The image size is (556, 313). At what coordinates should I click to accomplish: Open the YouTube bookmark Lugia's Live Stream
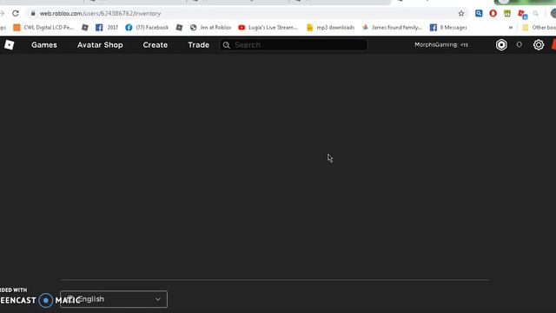point(268,27)
